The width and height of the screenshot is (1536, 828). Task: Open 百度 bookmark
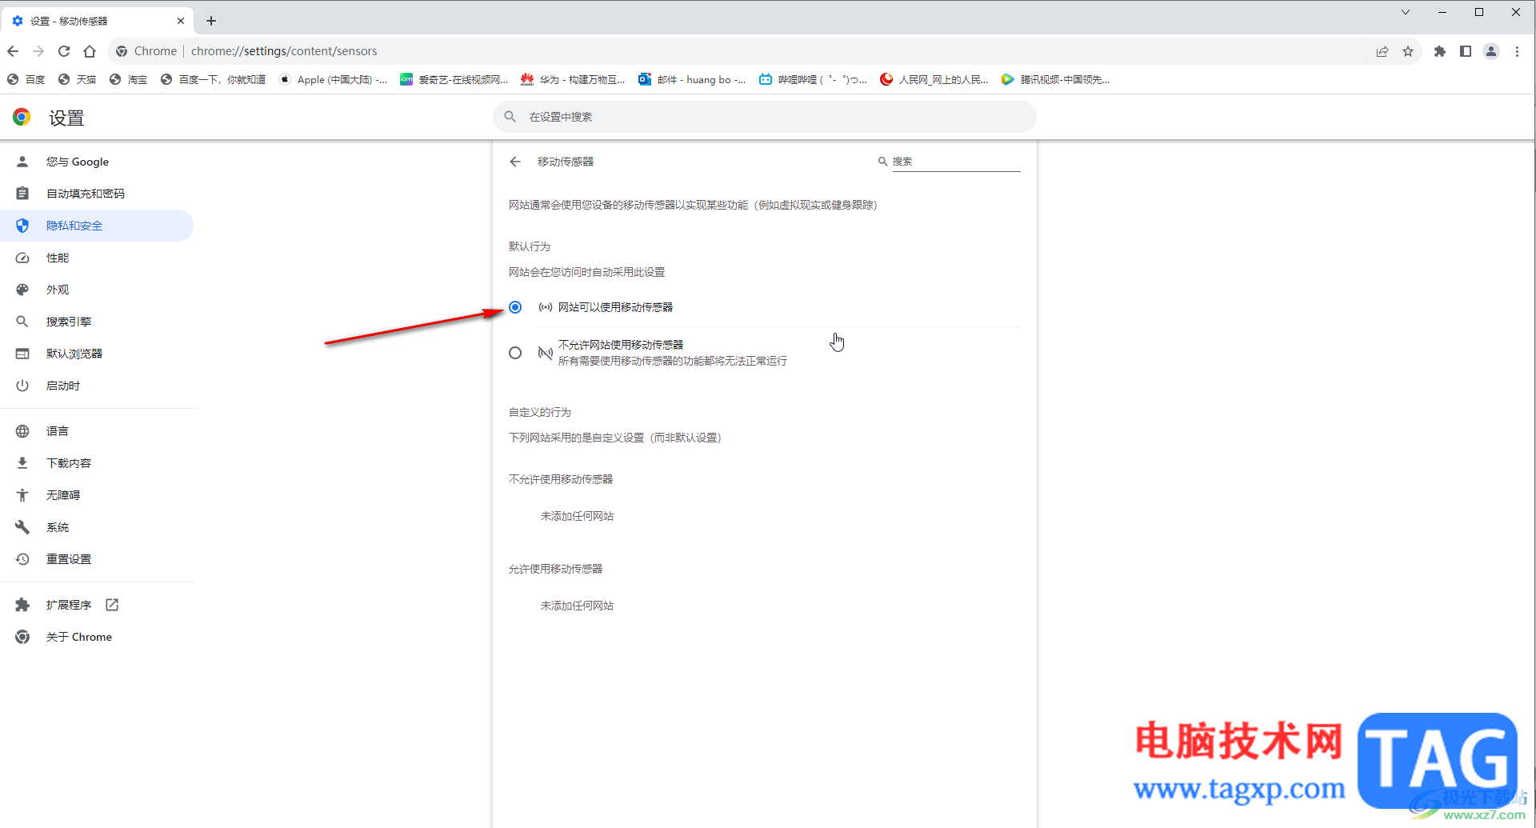[x=26, y=79]
